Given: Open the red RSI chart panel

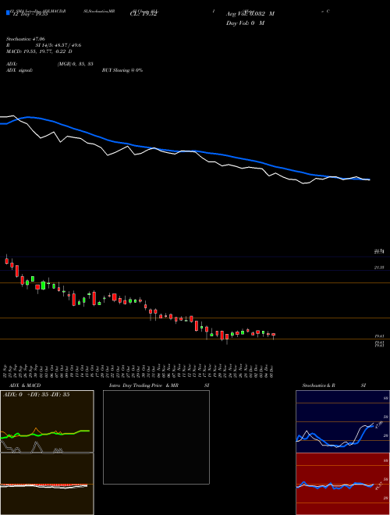Looking at the screenshot, I should click(x=342, y=484).
